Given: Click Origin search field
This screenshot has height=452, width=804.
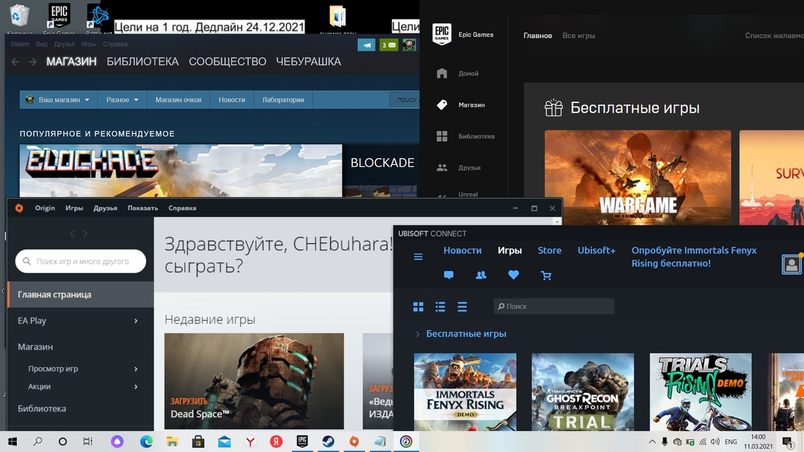Looking at the screenshot, I should 80,262.
